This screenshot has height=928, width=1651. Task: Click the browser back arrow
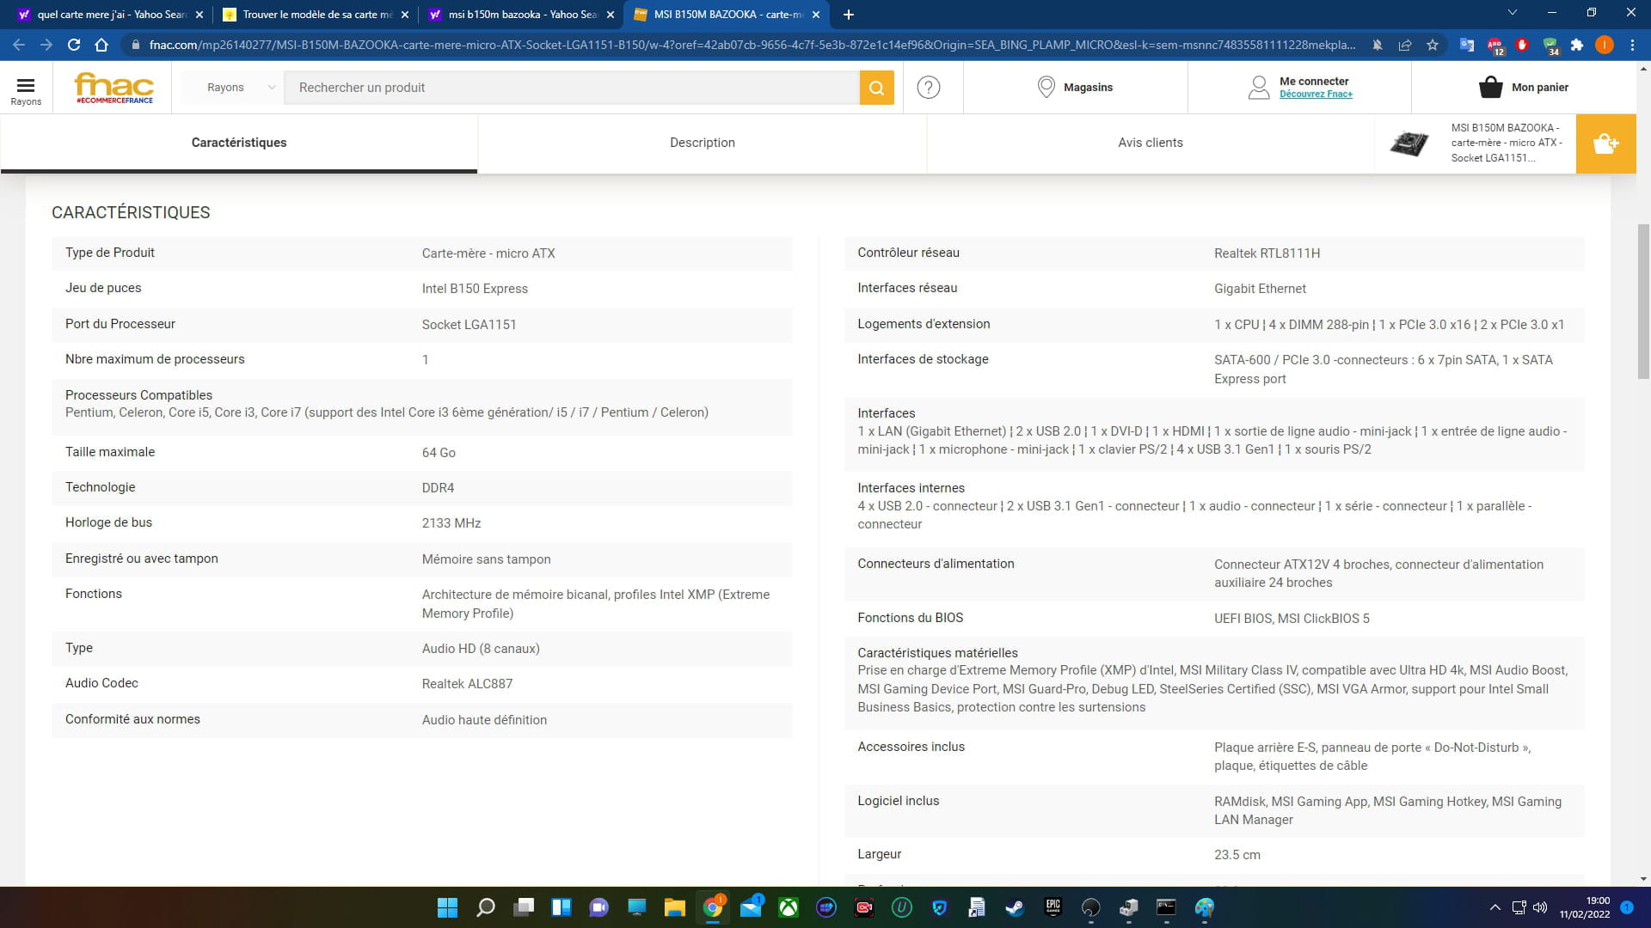[x=19, y=45]
